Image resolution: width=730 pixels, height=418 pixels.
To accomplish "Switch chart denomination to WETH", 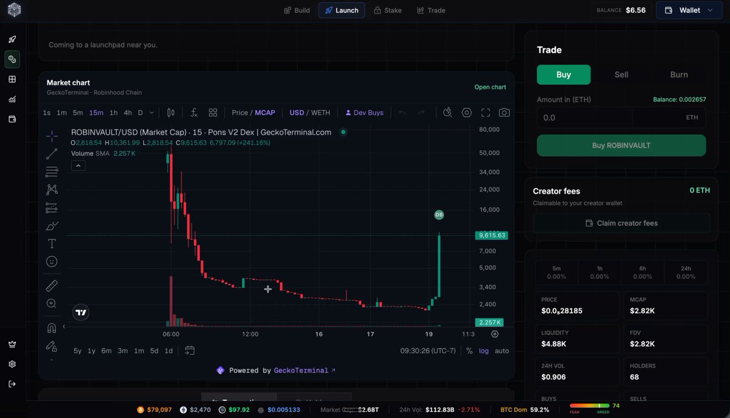I will point(320,112).
